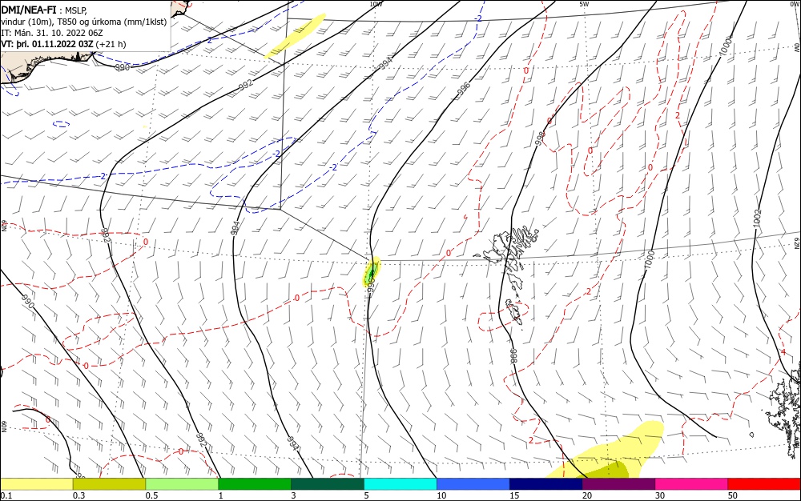Screen dimensions: 801x501
Task: Select the purple 20 mm legend swatch
Action: click(618, 484)
